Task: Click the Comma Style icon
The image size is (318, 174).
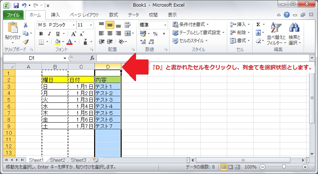Action: [x=164, y=34]
